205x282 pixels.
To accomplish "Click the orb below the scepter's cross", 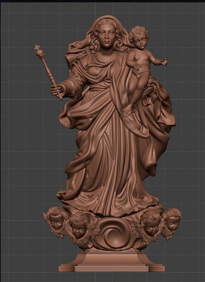I will (x=40, y=53).
